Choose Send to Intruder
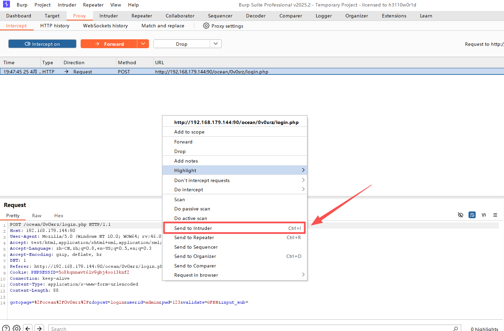The image size is (504, 331). click(235, 228)
